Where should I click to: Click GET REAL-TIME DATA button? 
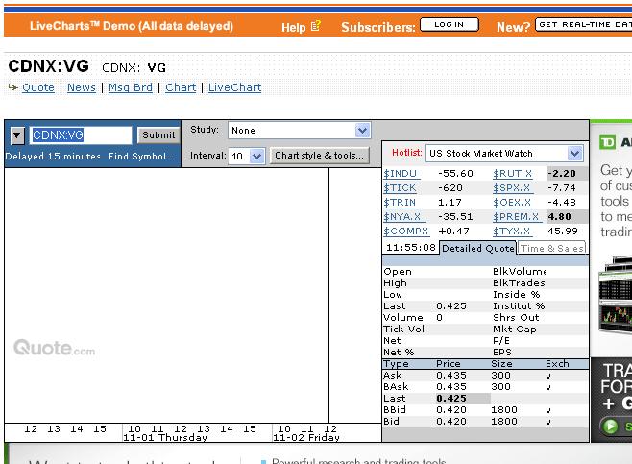pos(584,25)
